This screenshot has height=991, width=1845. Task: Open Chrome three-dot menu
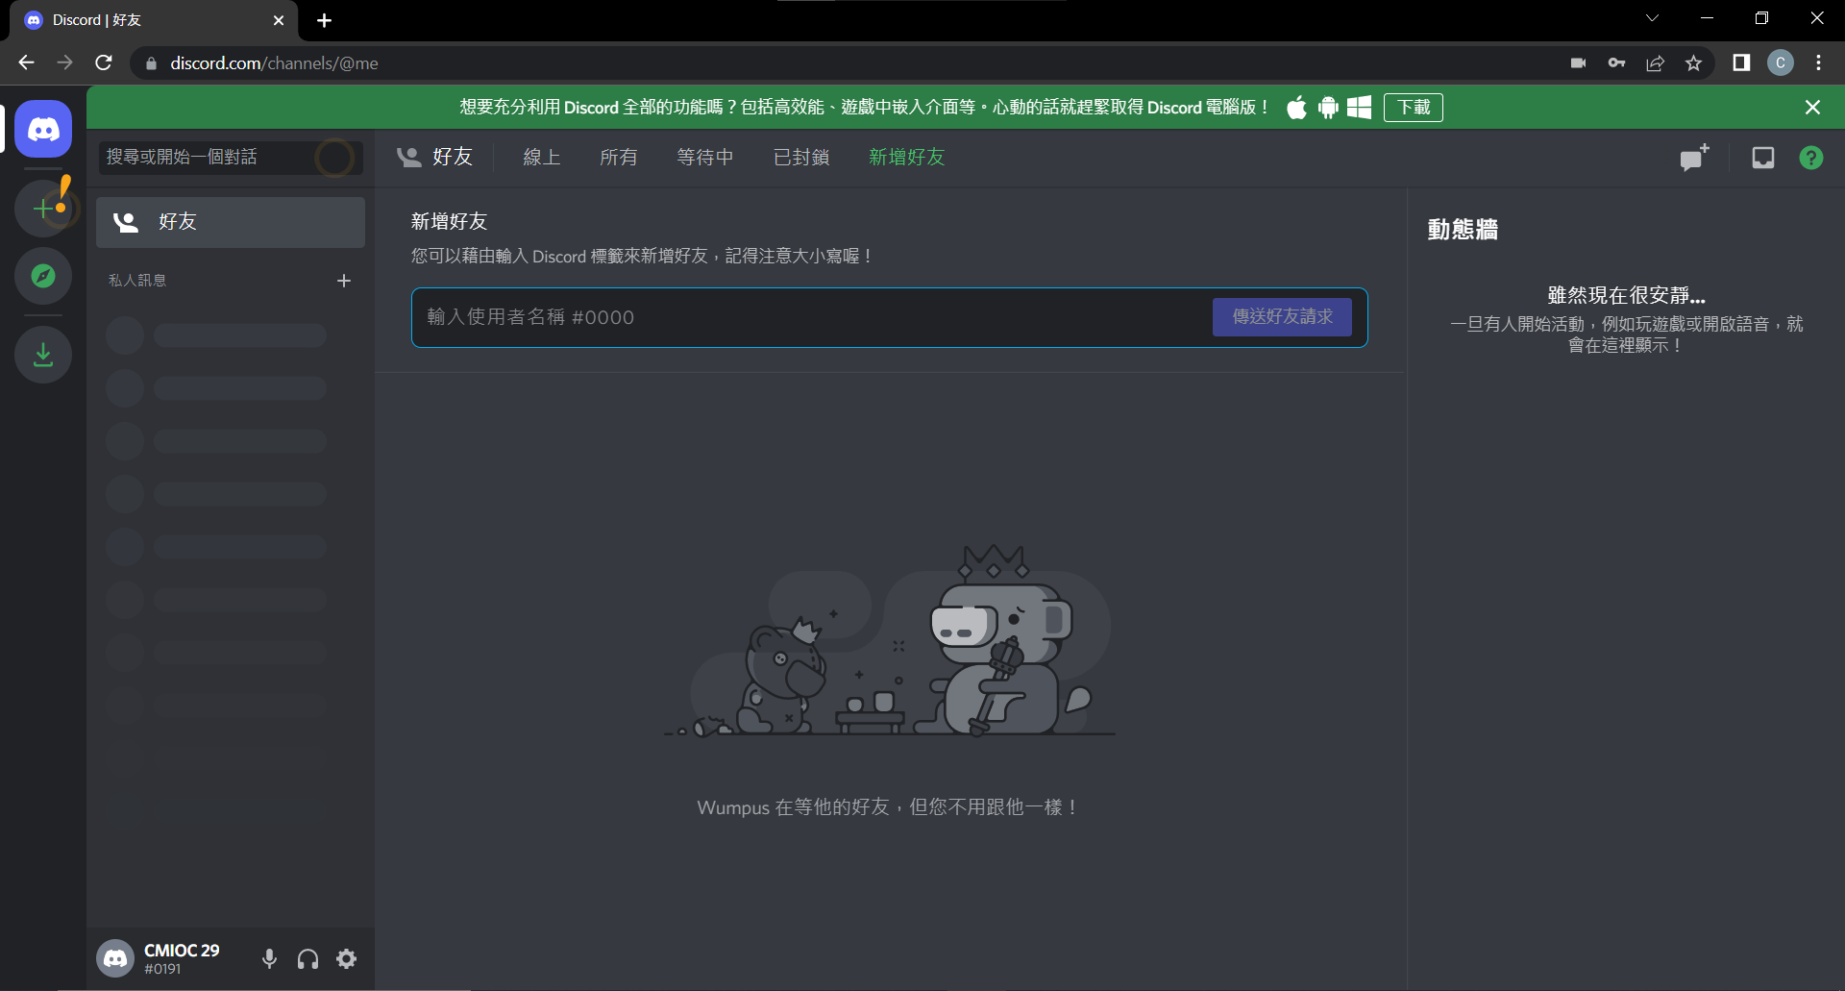coord(1818,63)
